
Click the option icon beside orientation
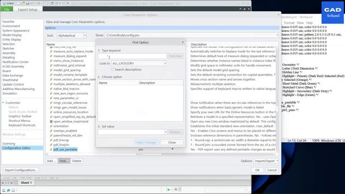click(51, 126)
